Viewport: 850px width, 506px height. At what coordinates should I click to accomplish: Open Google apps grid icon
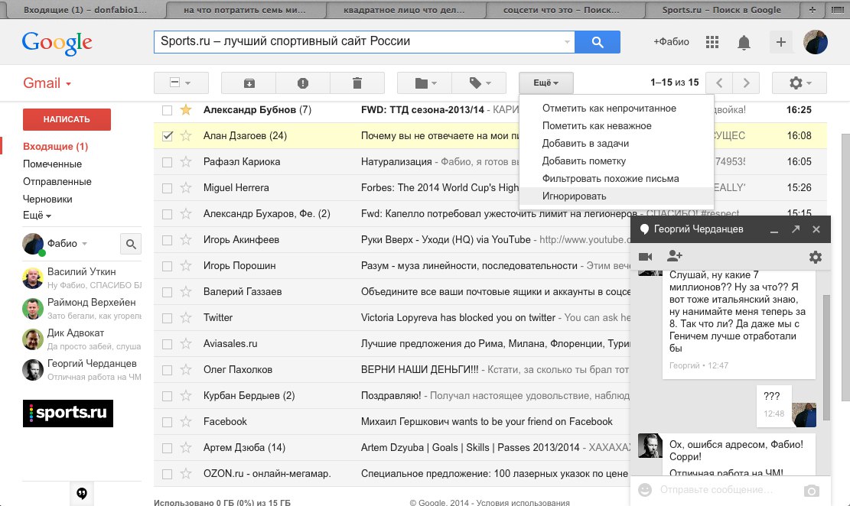pyautogui.click(x=712, y=43)
